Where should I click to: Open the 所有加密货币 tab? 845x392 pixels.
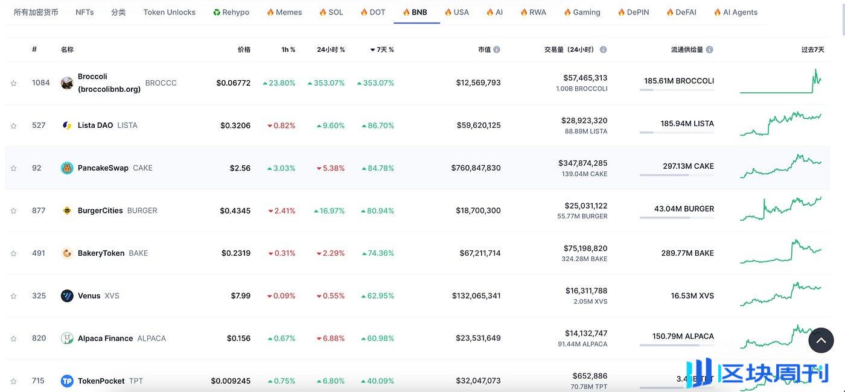[36, 12]
